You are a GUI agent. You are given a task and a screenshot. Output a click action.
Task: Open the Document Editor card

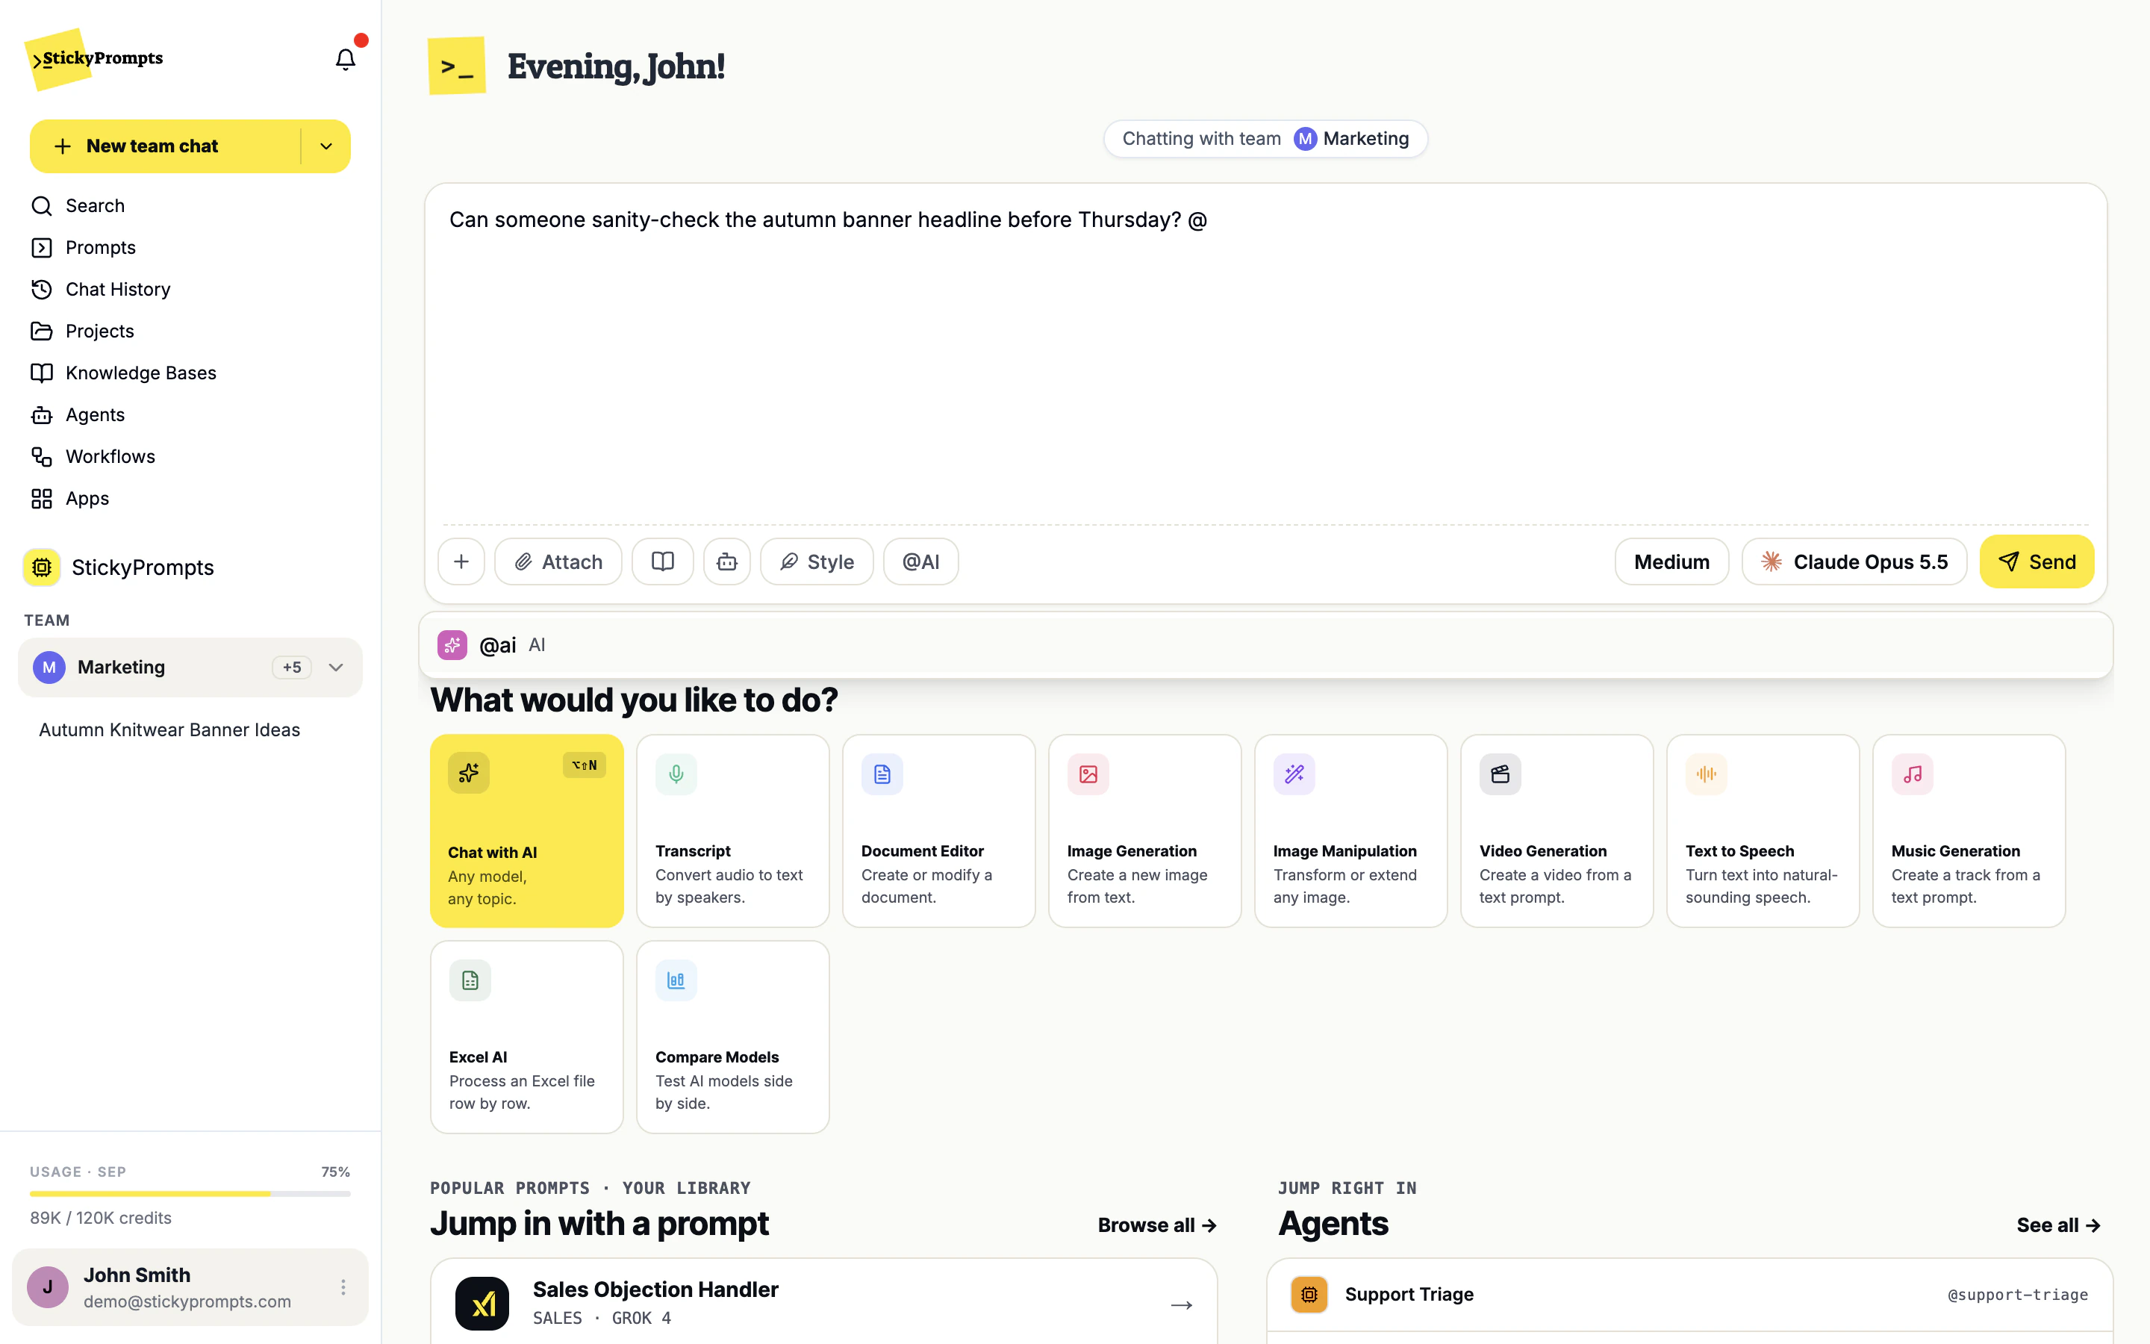(x=939, y=831)
